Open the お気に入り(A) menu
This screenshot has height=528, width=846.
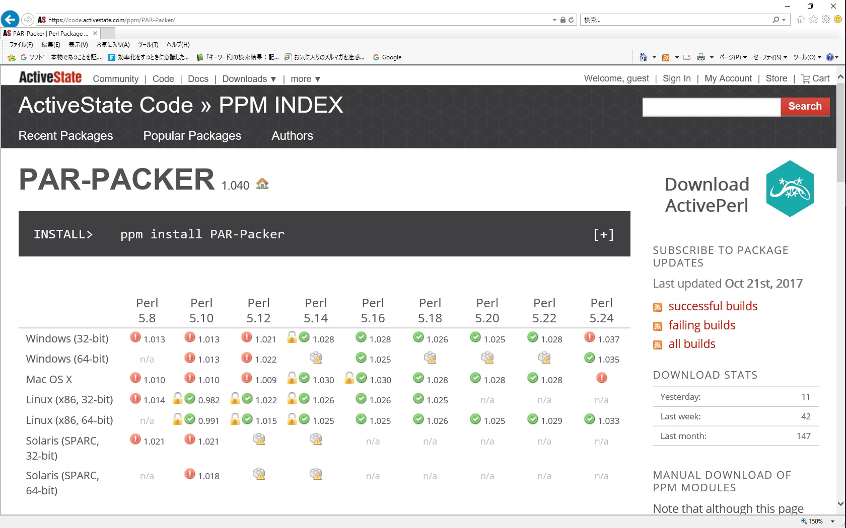click(x=113, y=45)
